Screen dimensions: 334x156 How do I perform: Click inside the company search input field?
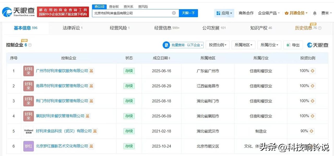130,13
